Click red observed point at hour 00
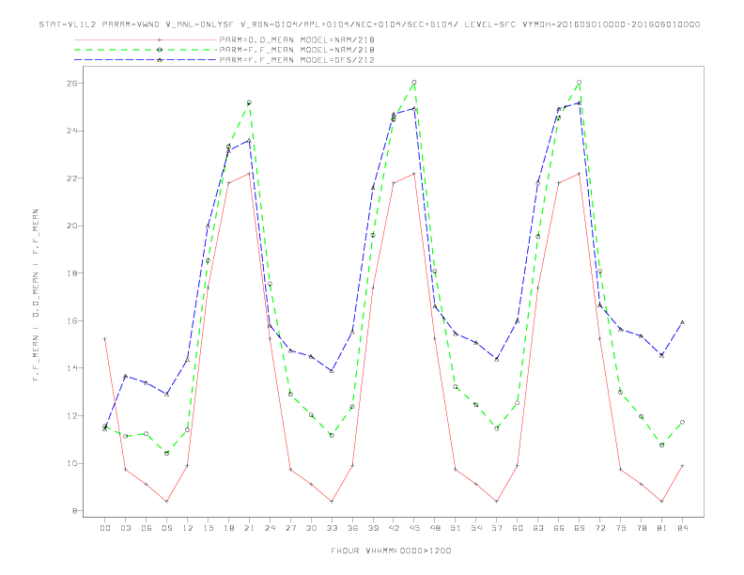 [x=105, y=339]
